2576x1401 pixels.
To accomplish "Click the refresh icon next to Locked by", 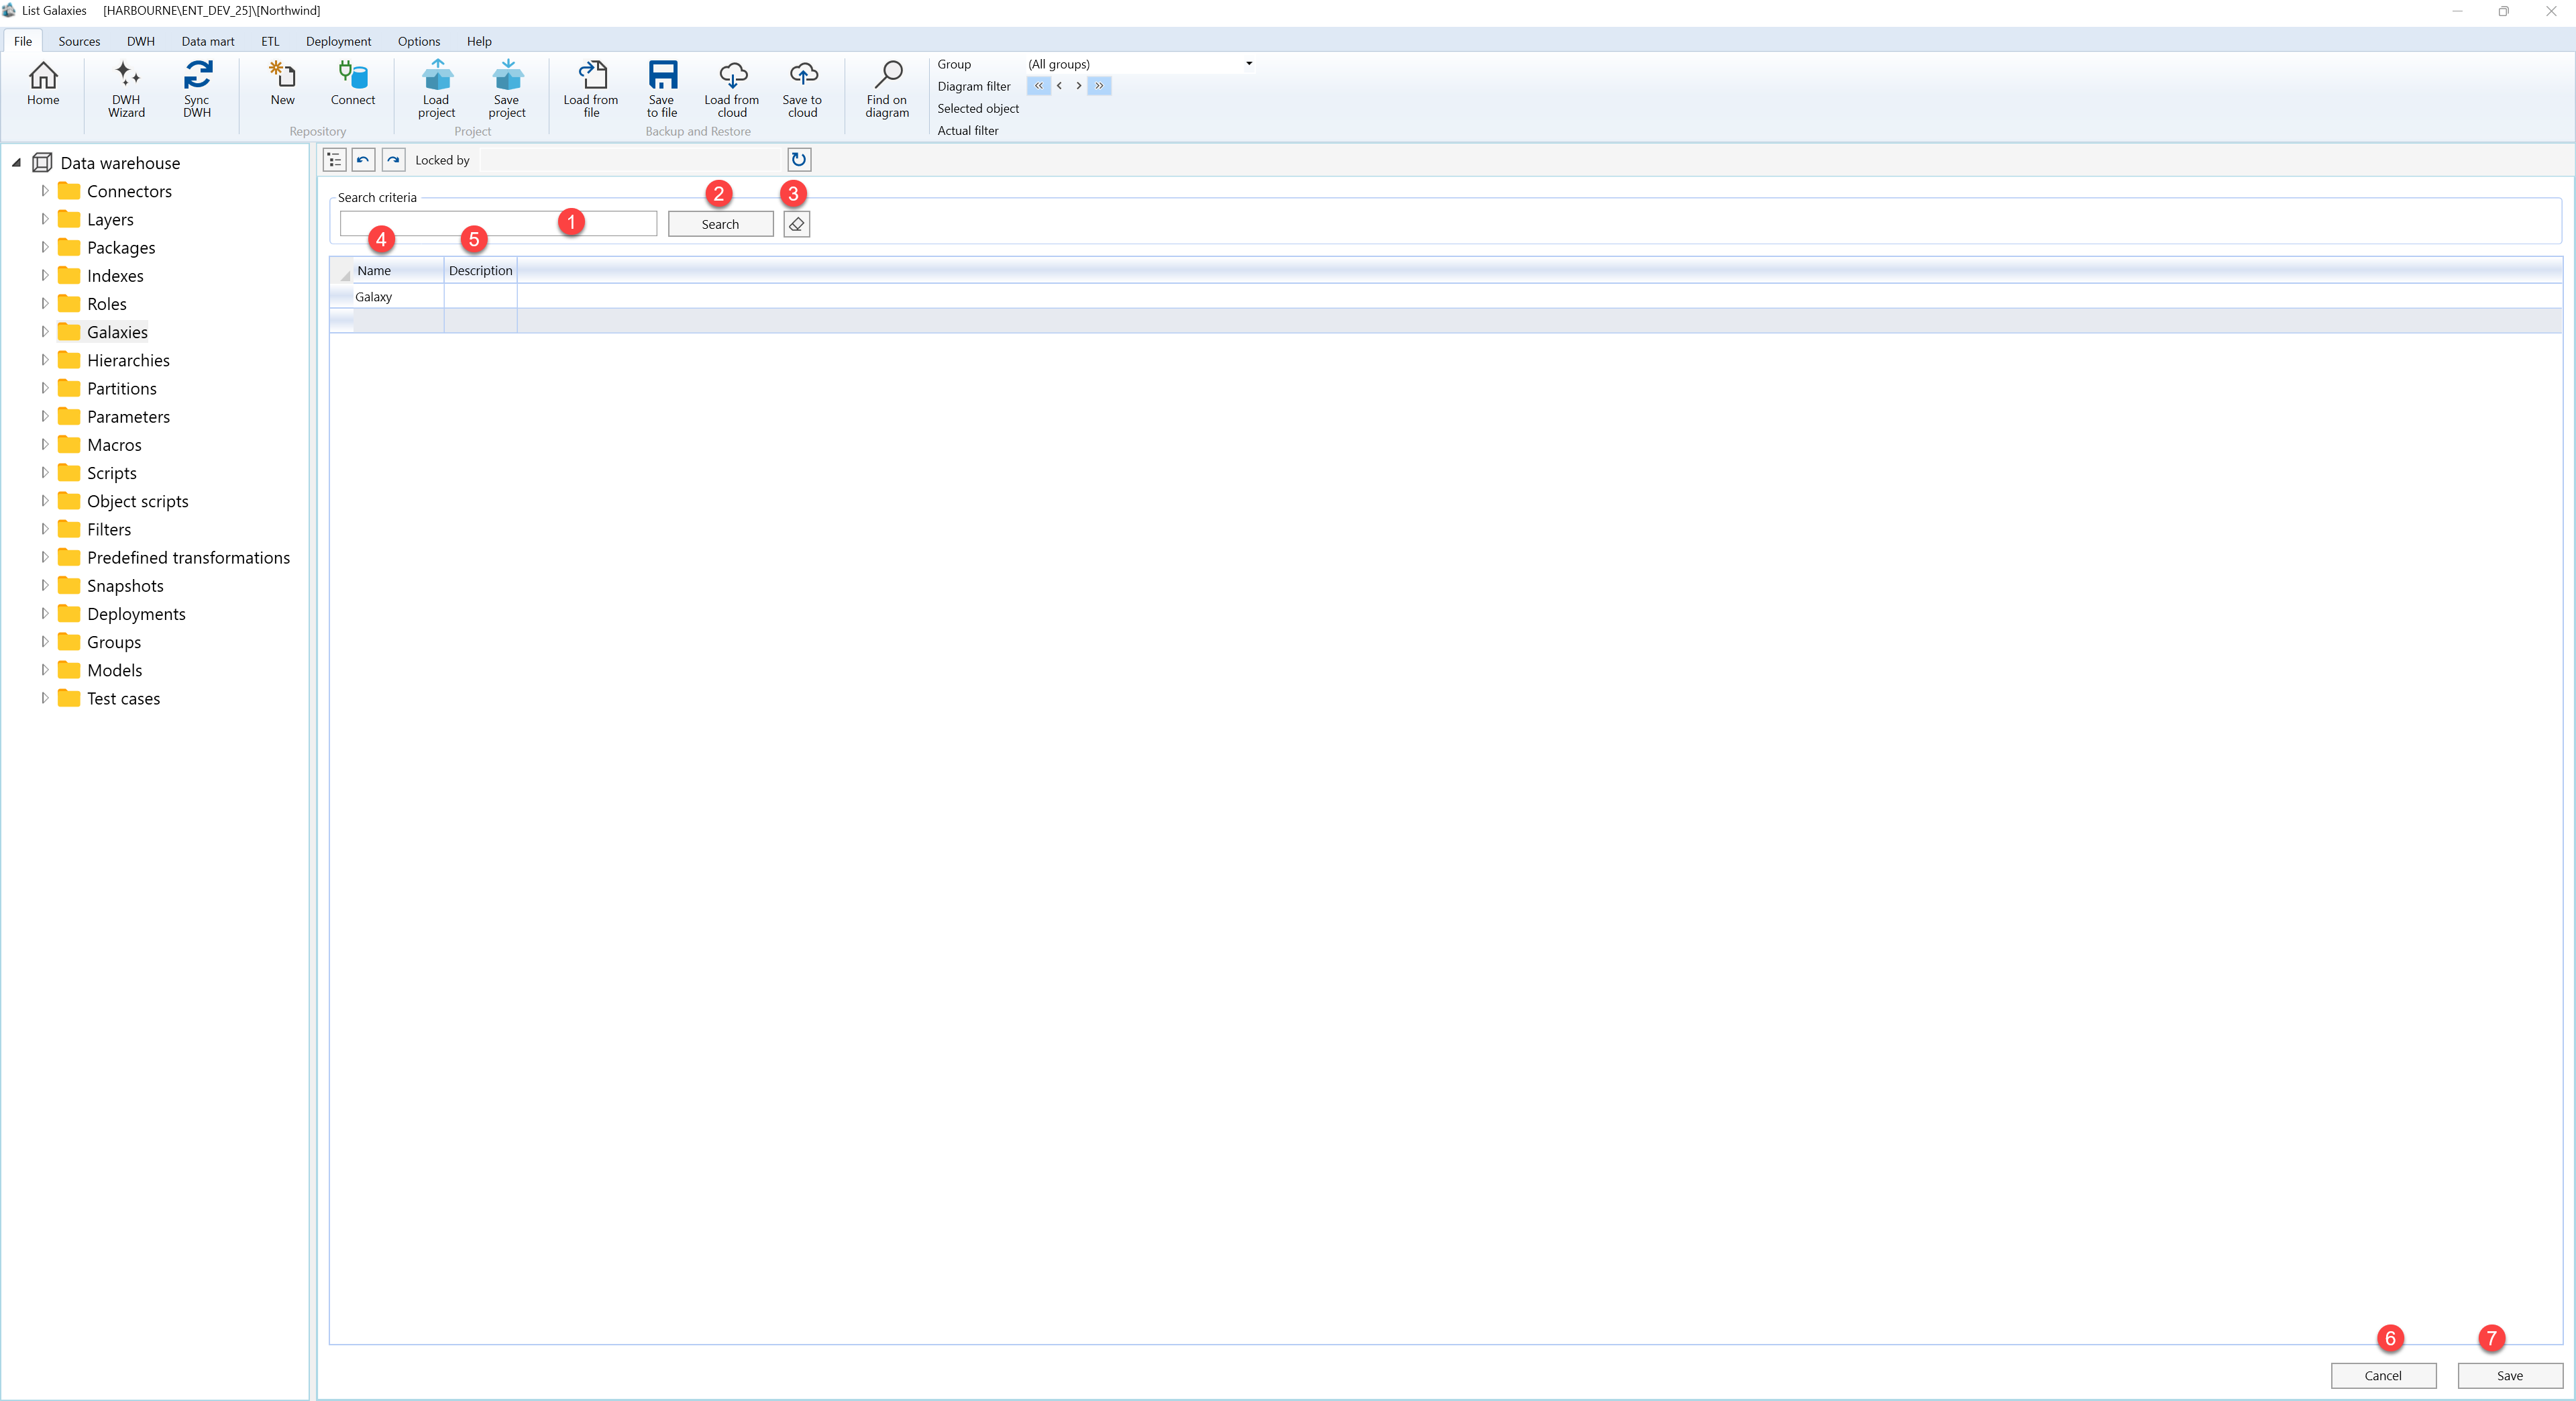I will point(799,160).
